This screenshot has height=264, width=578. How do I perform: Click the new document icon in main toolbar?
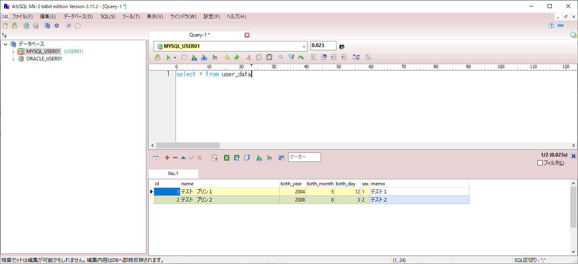tap(5, 26)
